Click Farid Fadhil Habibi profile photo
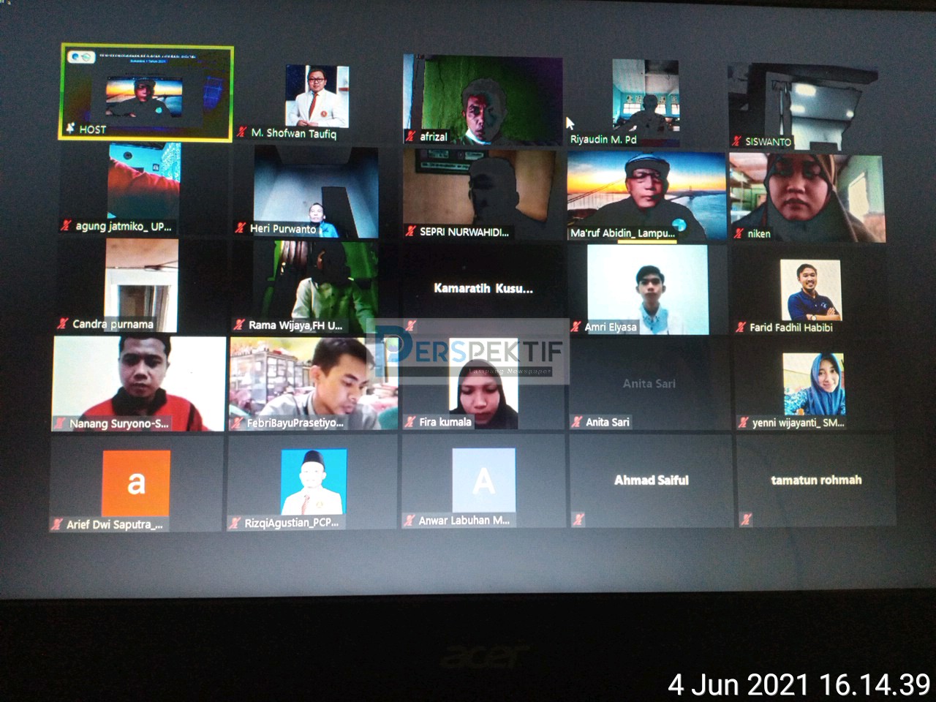This screenshot has height=702, width=936. (810, 290)
